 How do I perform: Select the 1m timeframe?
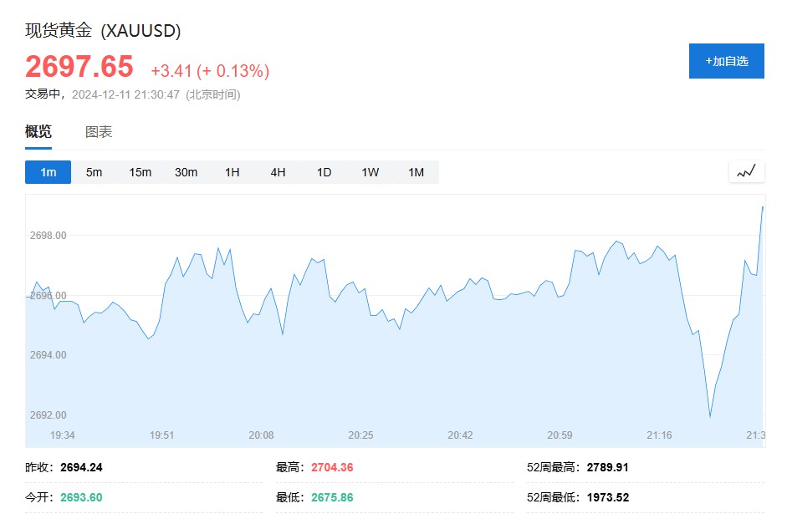[x=48, y=172]
